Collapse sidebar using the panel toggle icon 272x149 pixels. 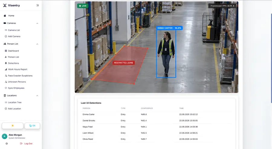coord(37,5)
